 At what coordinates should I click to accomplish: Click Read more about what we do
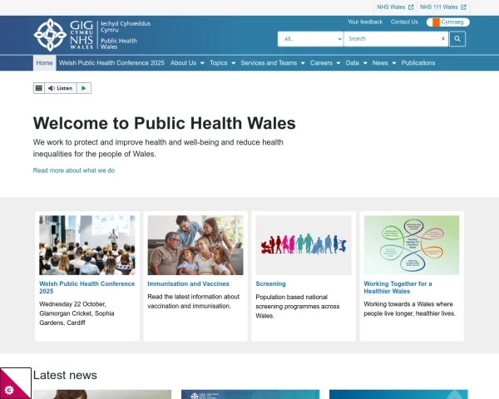click(x=74, y=170)
